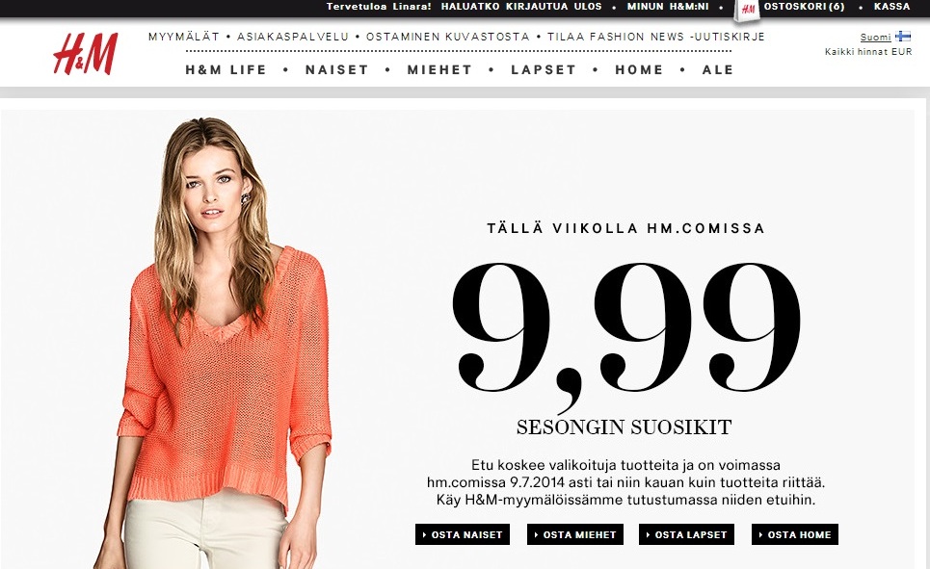Open the MIEHET menu

(439, 70)
